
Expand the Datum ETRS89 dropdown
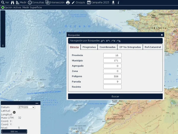click(x=26, y=107)
